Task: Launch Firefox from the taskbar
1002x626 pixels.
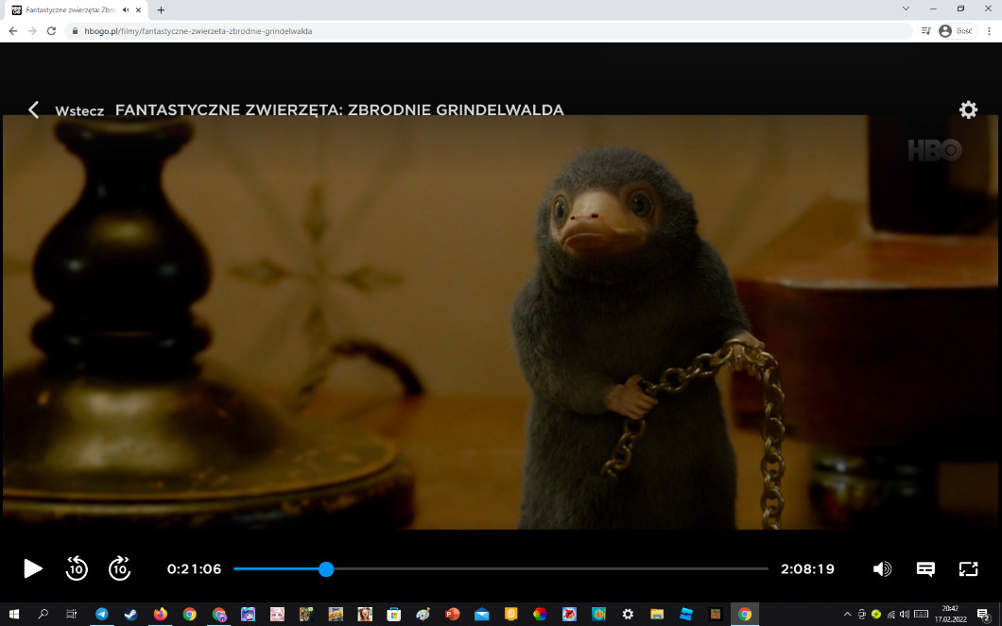Action: pos(160,614)
